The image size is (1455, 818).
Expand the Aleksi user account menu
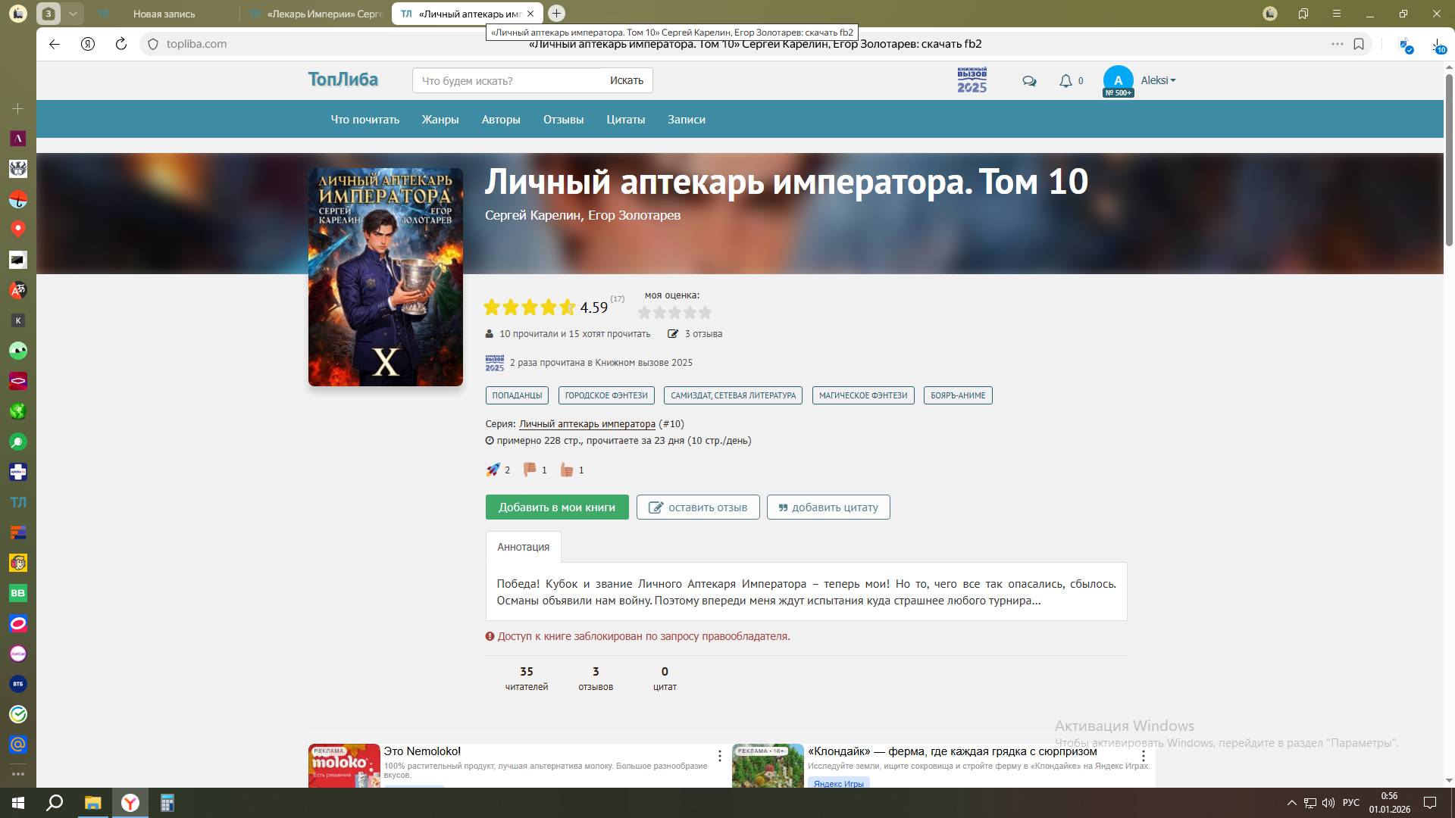(1158, 80)
